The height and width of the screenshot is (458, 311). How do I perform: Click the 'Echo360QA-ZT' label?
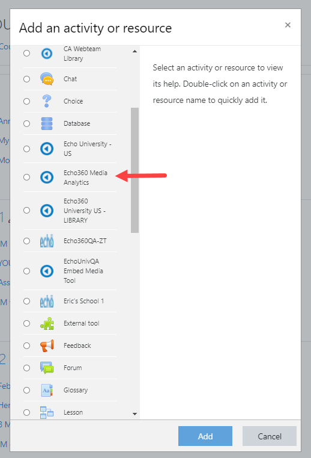85,241
